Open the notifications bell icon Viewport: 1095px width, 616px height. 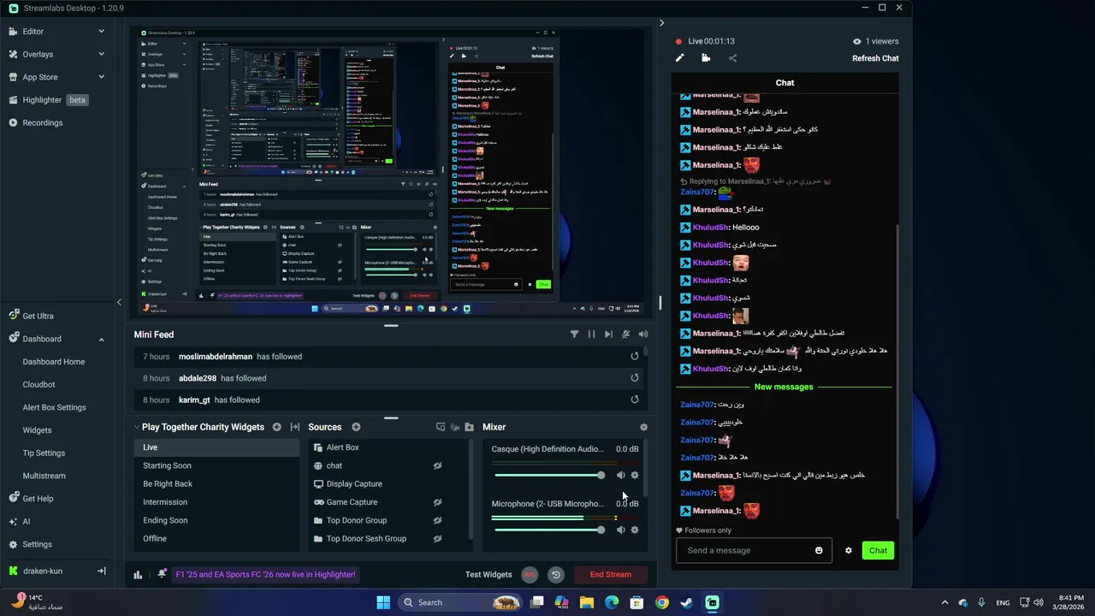[162, 574]
